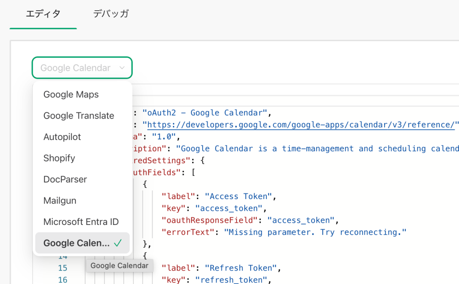Viewport: 459px width, 284px height.
Task: Choose the Mailgun option
Action: coord(82,200)
